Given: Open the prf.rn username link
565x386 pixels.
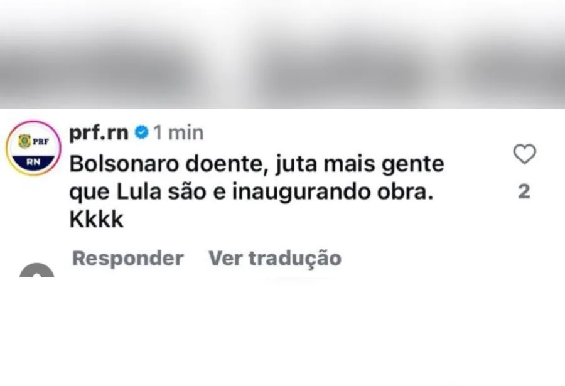Looking at the screenshot, I should [99, 133].
